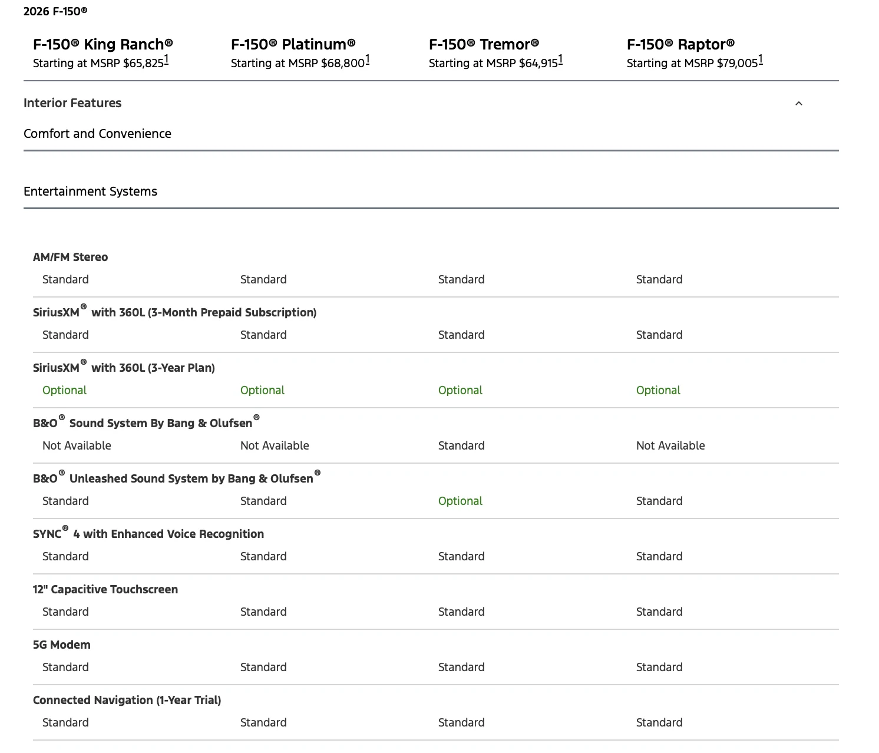Screen dimensions: 879x753
Task: Click Tremor's Optional value for SiriusXM 3-Year Plan
Action: click(460, 391)
